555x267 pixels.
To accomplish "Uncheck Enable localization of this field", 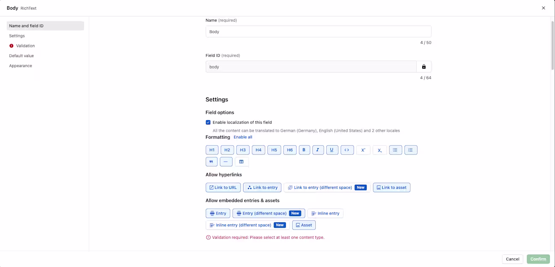I will tap(208, 123).
